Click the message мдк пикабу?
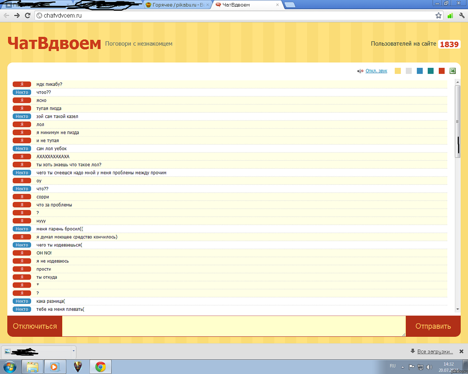 click(x=49, y=84)
